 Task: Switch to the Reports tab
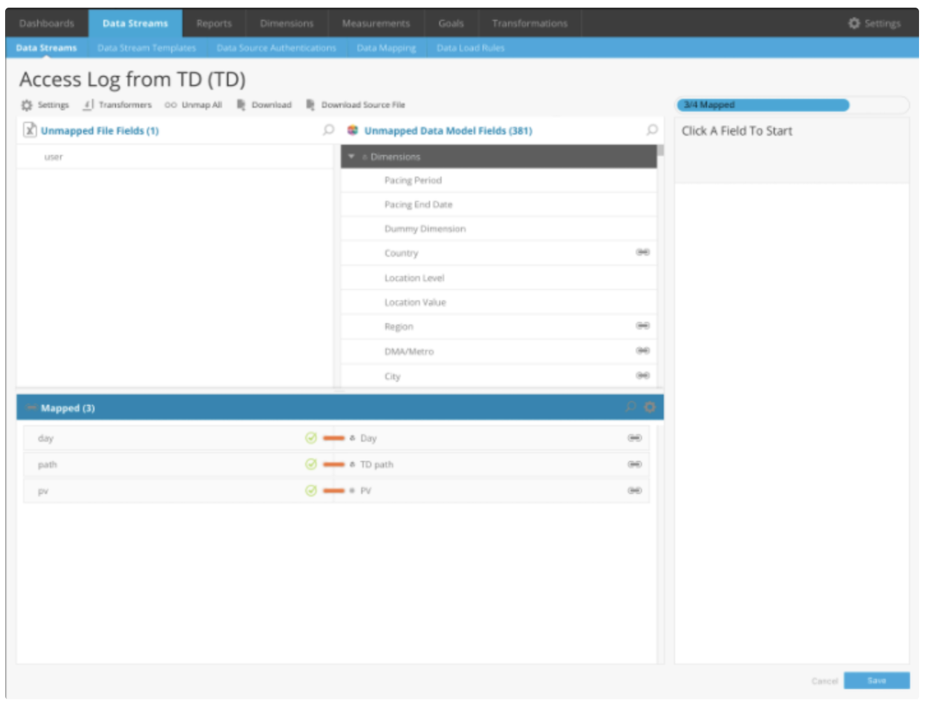coord(214,24)
